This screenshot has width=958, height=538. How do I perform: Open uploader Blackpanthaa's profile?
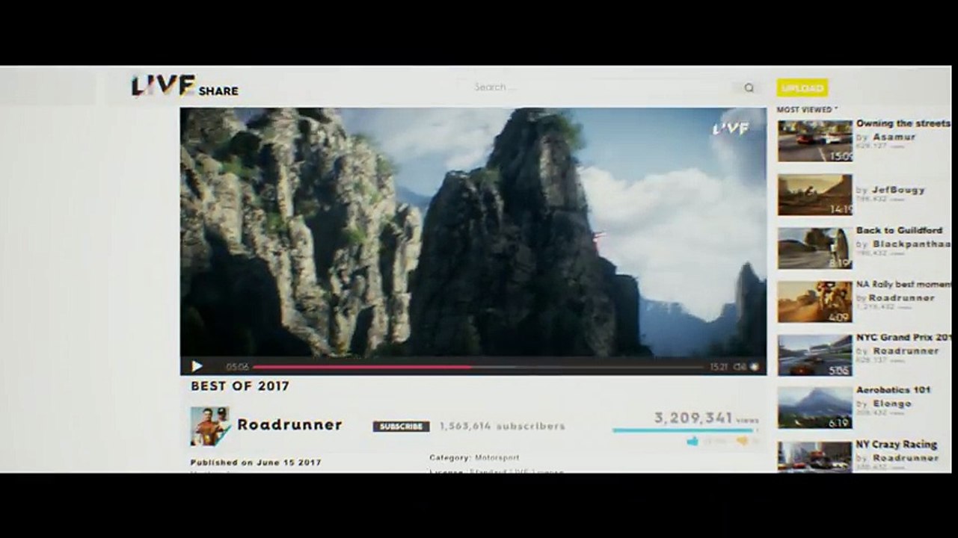tap(912, 244)
